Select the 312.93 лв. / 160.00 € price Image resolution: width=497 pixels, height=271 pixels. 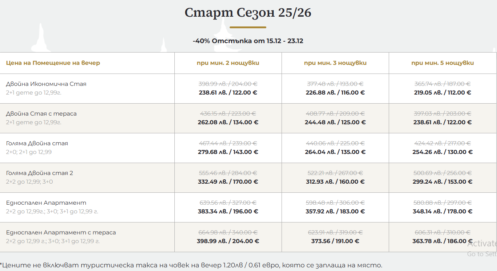point(335,182)
